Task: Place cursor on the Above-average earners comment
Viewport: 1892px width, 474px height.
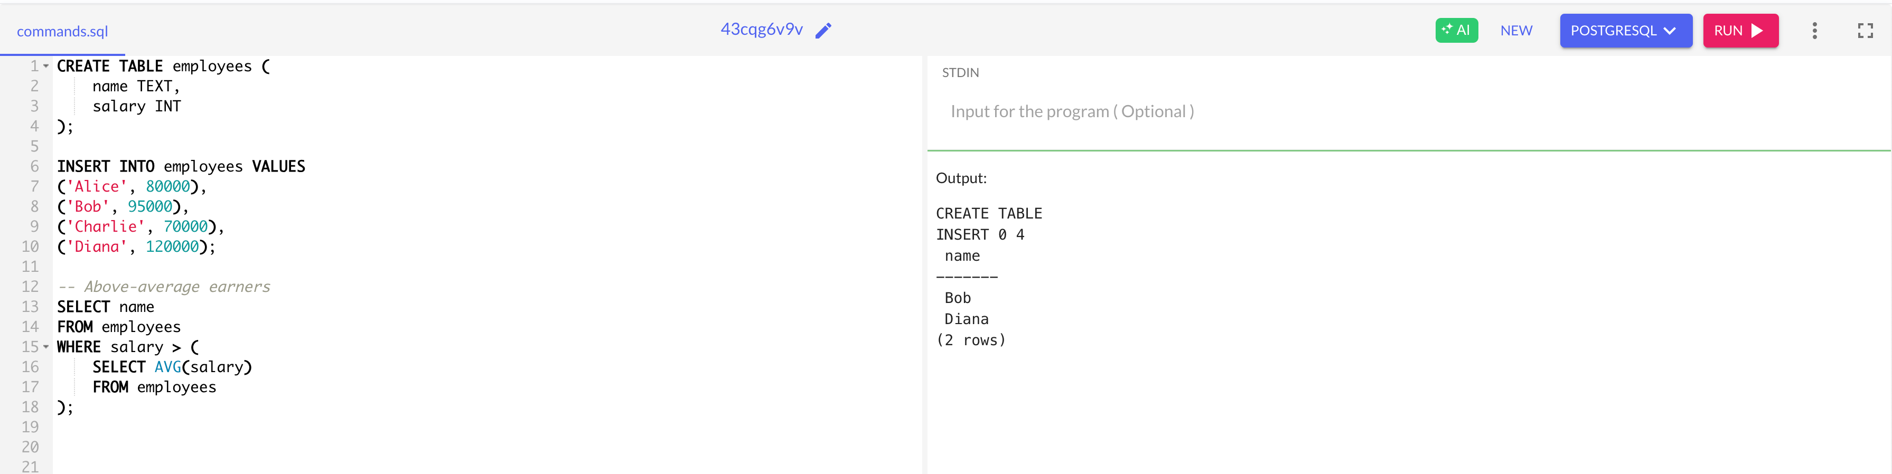Action: tap(176, 286)
